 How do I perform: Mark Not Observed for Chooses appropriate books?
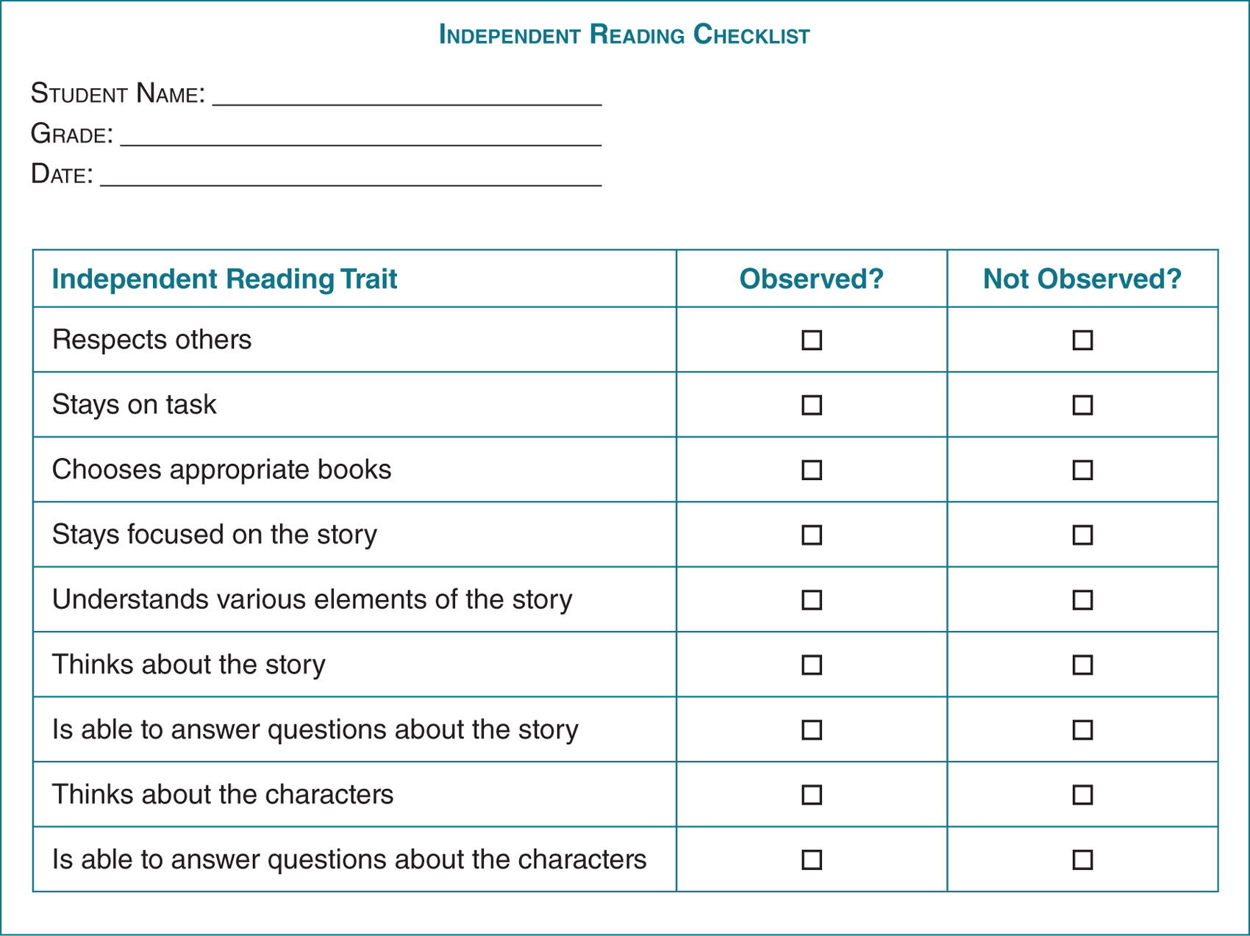coord(1082,470)
